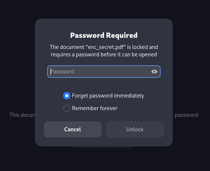
Task: Click the background "password" text beside the dialog
Action: pyautogui.click(x=186, y=115)
